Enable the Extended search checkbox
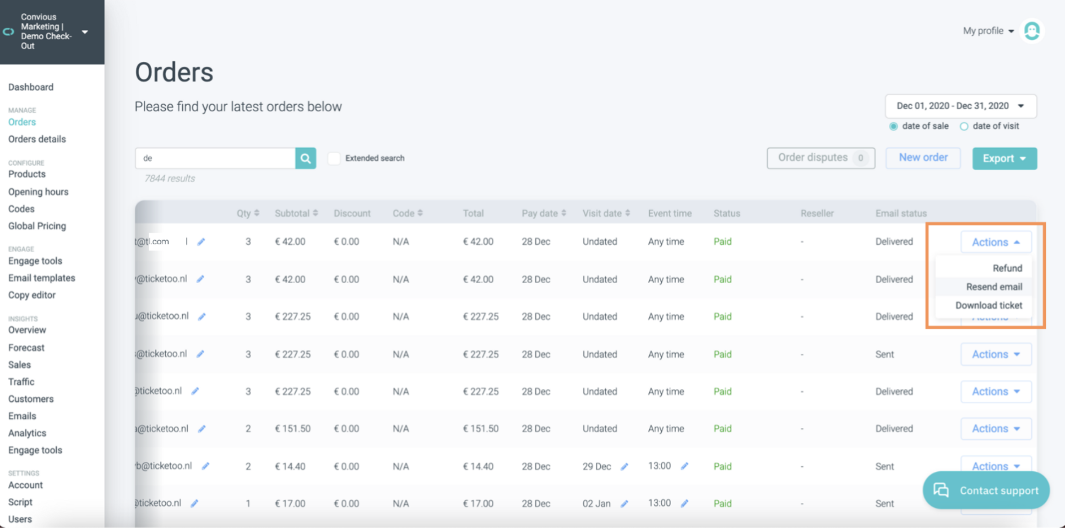Viewport: 1065px width, 528px height. point(334,158)
